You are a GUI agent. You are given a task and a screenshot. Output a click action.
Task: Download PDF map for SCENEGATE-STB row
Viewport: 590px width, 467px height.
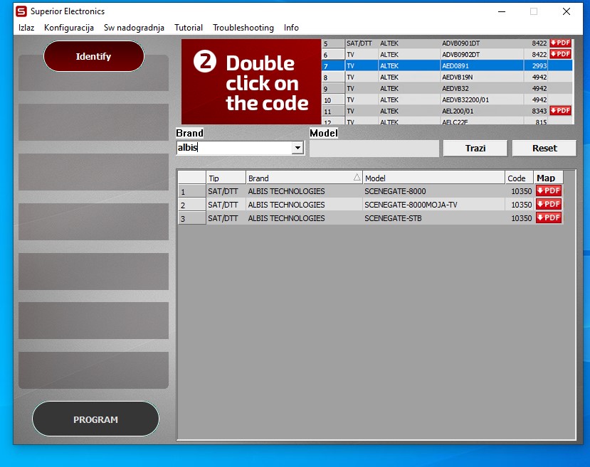click(549, 218)
